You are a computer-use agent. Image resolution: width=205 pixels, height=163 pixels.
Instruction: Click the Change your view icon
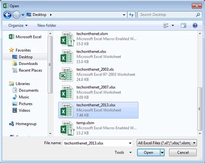[x=166, y=26]
